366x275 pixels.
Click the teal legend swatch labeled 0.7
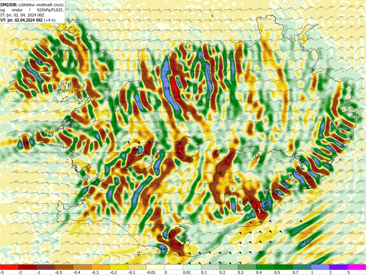(302, 267)
